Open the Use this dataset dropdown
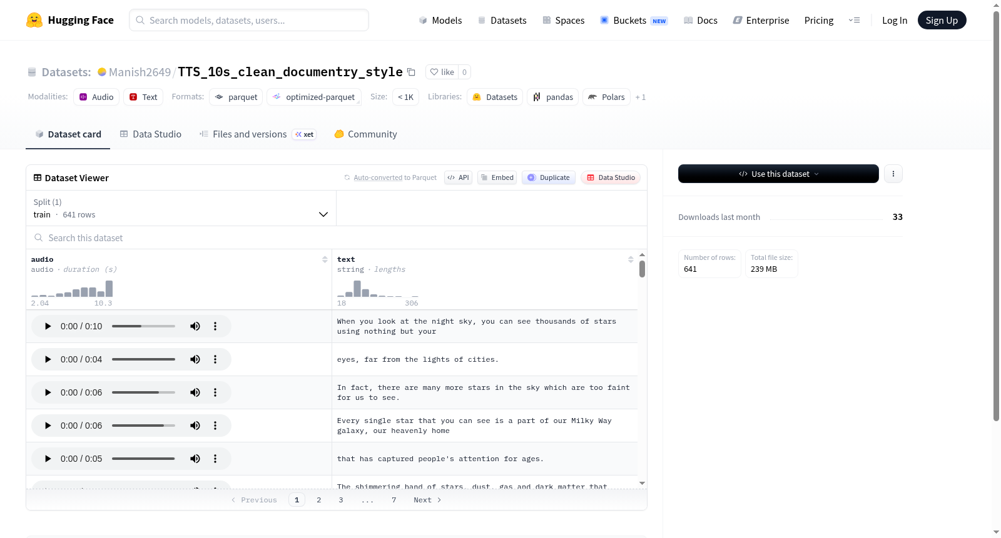This screenshot has height=538, width=1001. tap(778, 174)
